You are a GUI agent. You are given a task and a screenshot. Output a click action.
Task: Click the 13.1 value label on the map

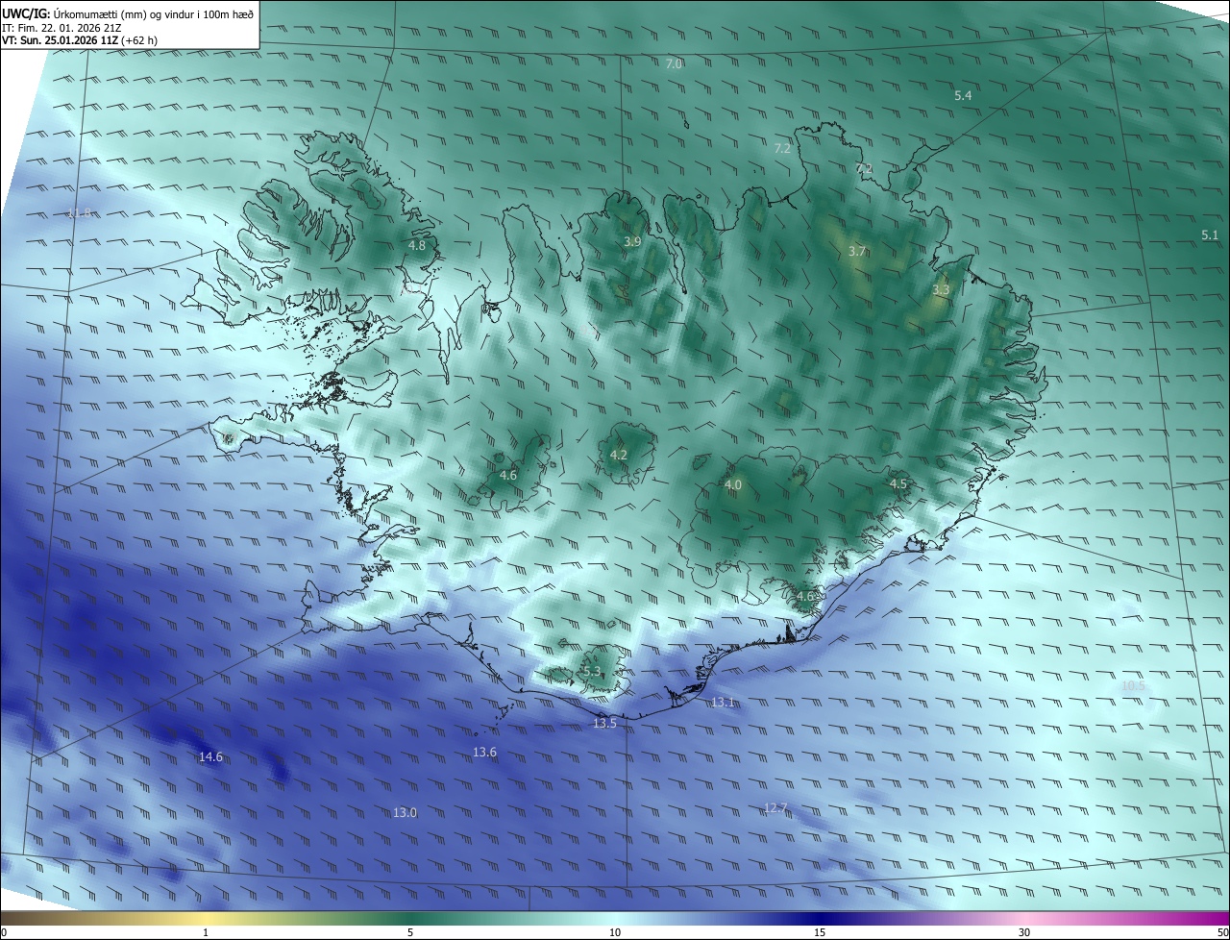tap(723, 702)
